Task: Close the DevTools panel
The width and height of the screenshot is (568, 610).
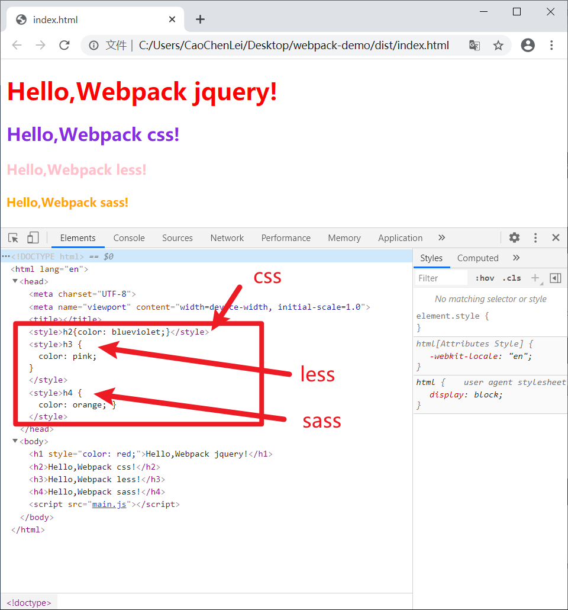Action: [x=556, y=237]
